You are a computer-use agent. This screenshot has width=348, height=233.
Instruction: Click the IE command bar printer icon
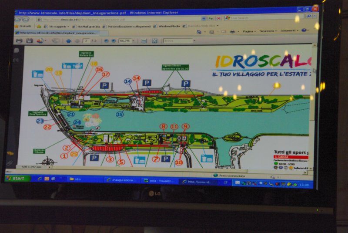(x=232, y=32)
